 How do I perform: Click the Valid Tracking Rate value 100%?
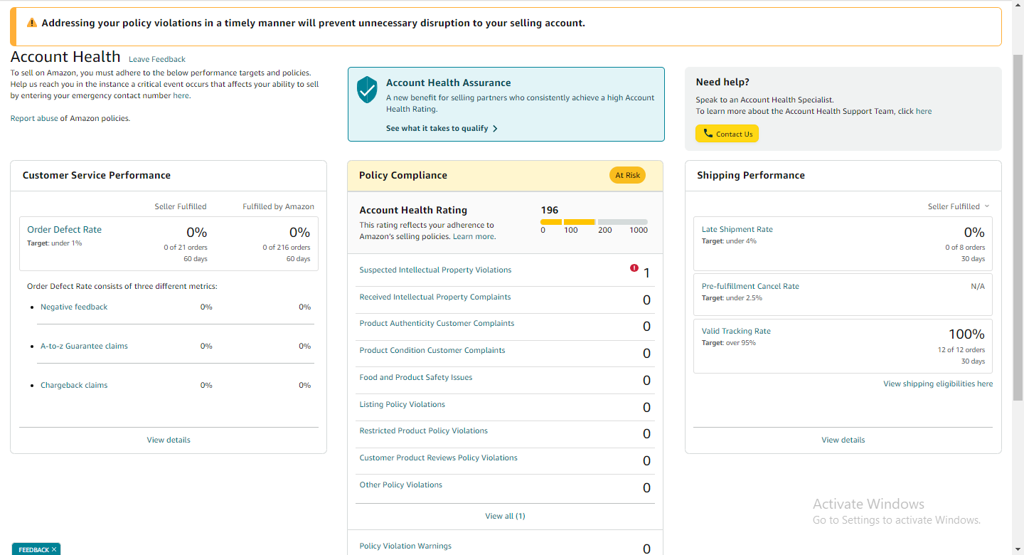tap(966, 334)
